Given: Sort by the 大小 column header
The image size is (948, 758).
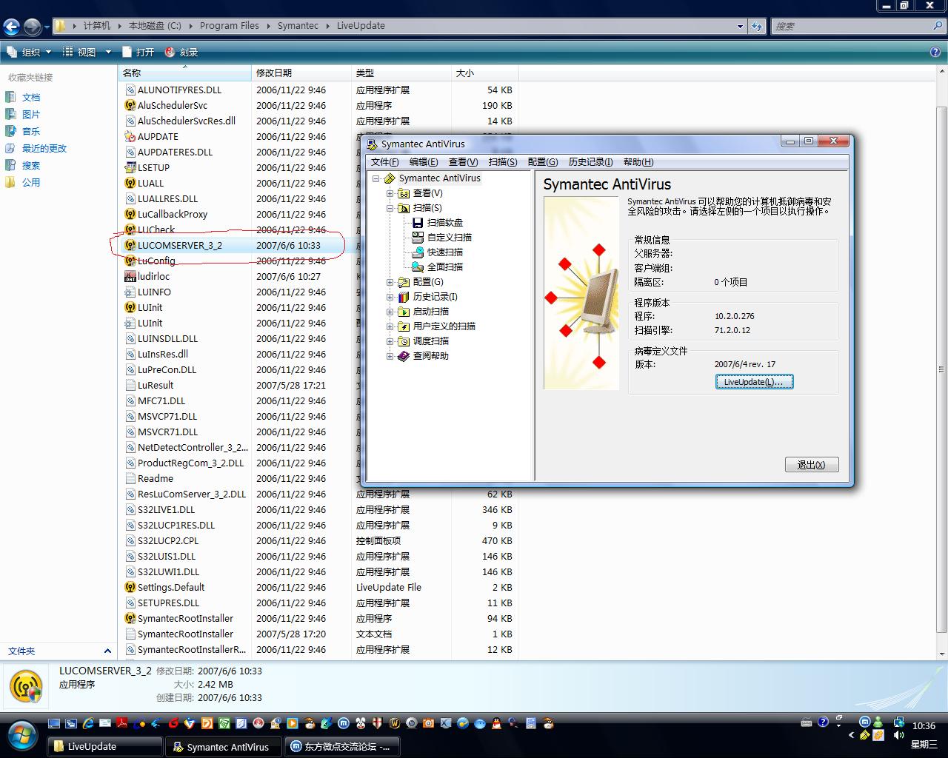Looking at the screenshot, I should click(484, 73).
